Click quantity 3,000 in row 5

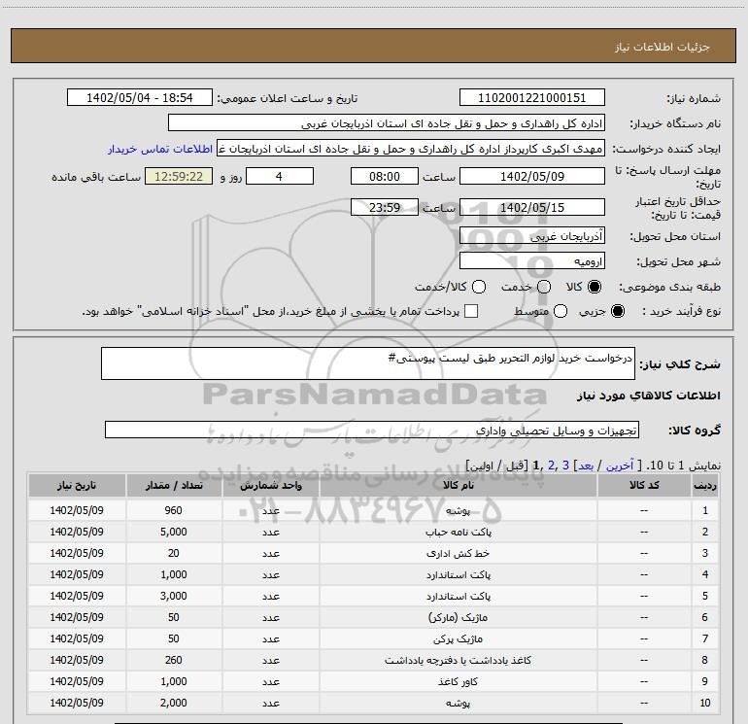pyautogui.click(x=174, y=596)
